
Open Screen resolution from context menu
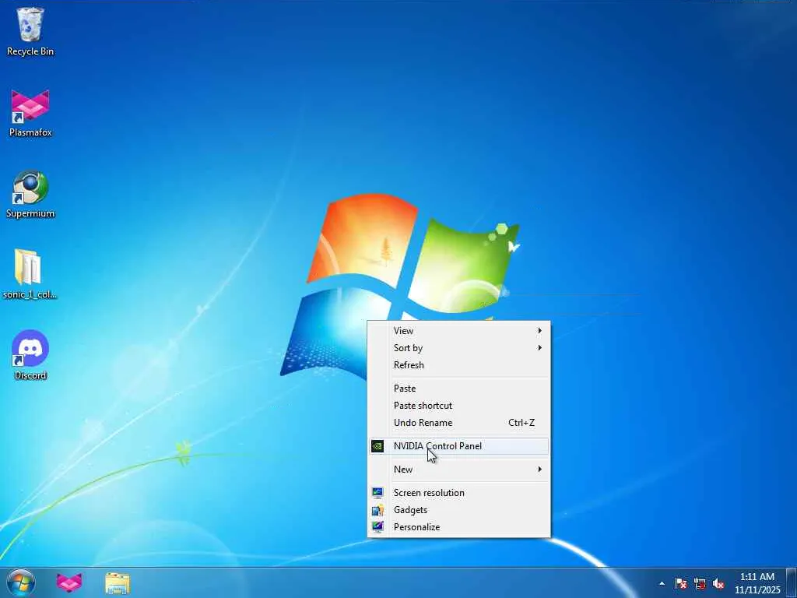(x=458, y=493)
